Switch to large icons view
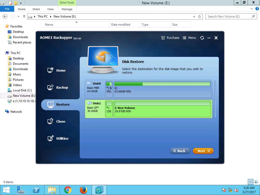Screen dimensions: 260x195 pyautogui.click(x=256, y=182)
